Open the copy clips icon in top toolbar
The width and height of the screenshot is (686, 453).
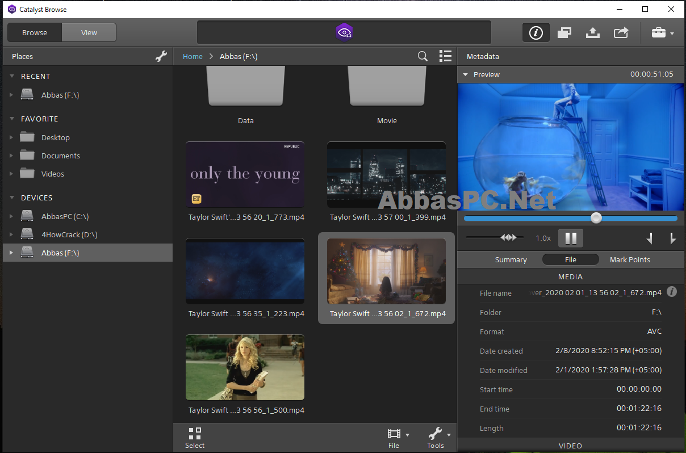tap(564, 33)
